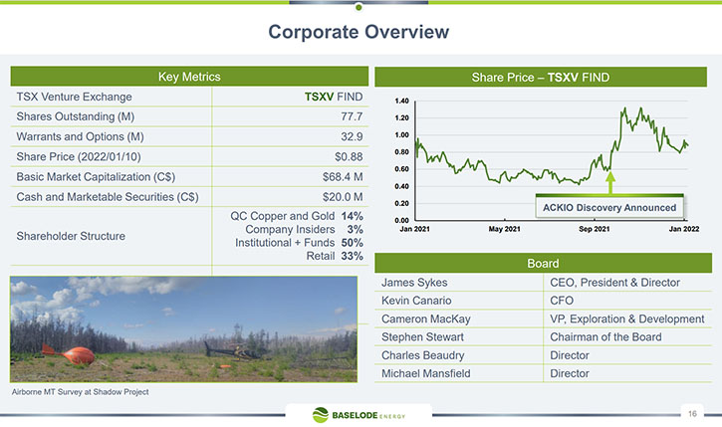Click the ACKIO Discovery Announced callout
Screen dimensions: 722x427
point(609,207)
